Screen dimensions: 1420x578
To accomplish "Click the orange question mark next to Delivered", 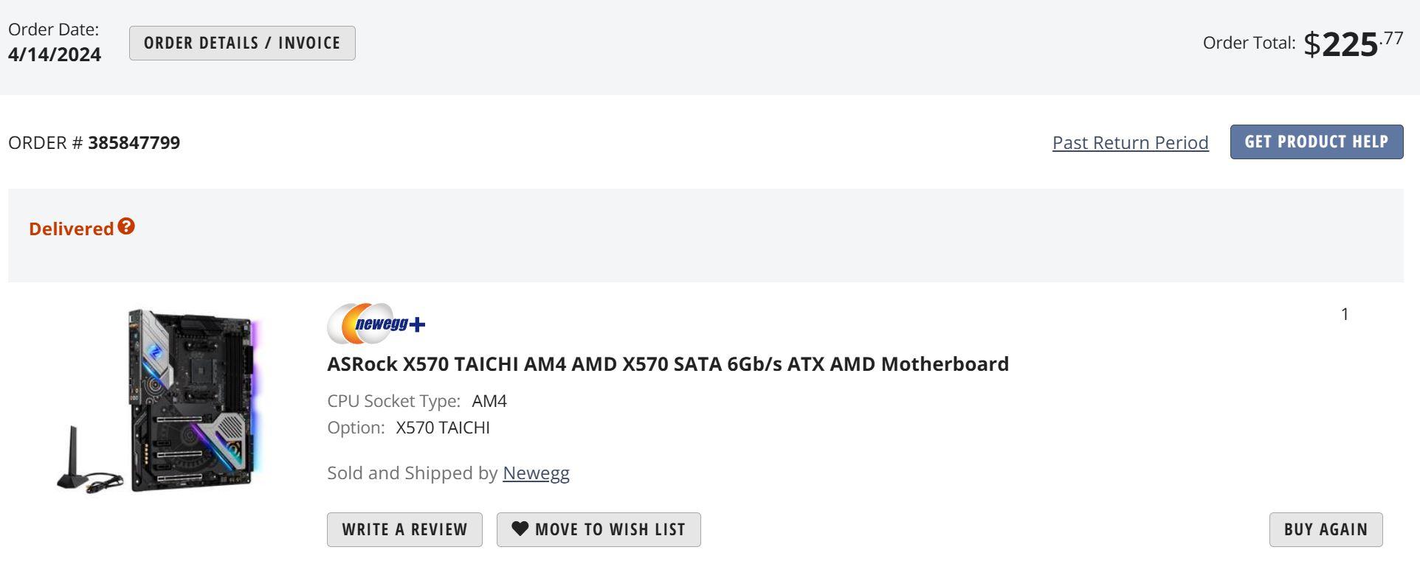I will (125, 227).
